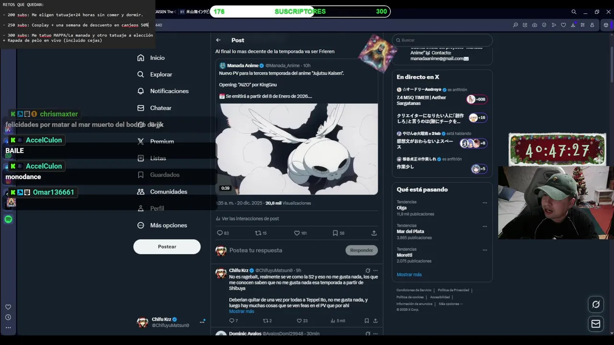The height and width of the screenshot is (345, 614).
Task: Like the main post with 161 likes
Action: coord(300,233)
